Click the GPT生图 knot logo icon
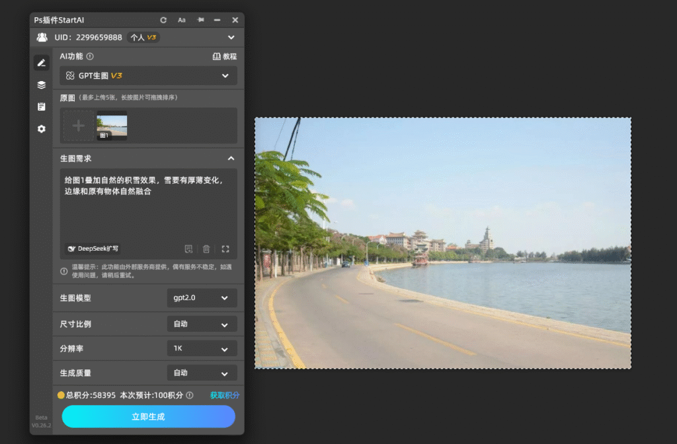Screen dimensions: 677x444 tap(70, 76)
